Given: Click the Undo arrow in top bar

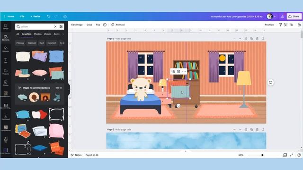Looking at the screenshot, I should coord(48,17).
